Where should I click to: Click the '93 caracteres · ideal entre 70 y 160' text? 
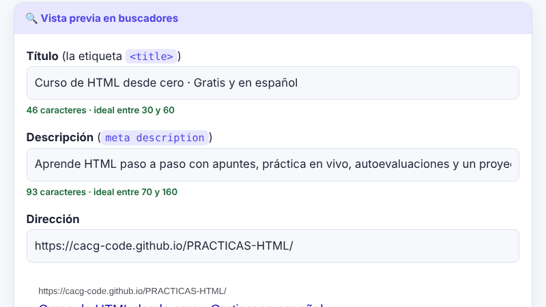click(102, 192)
